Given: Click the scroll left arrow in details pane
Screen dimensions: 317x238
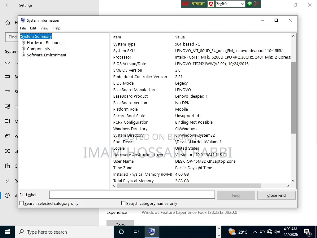Looking at the screenshot, I should [114, 186].
